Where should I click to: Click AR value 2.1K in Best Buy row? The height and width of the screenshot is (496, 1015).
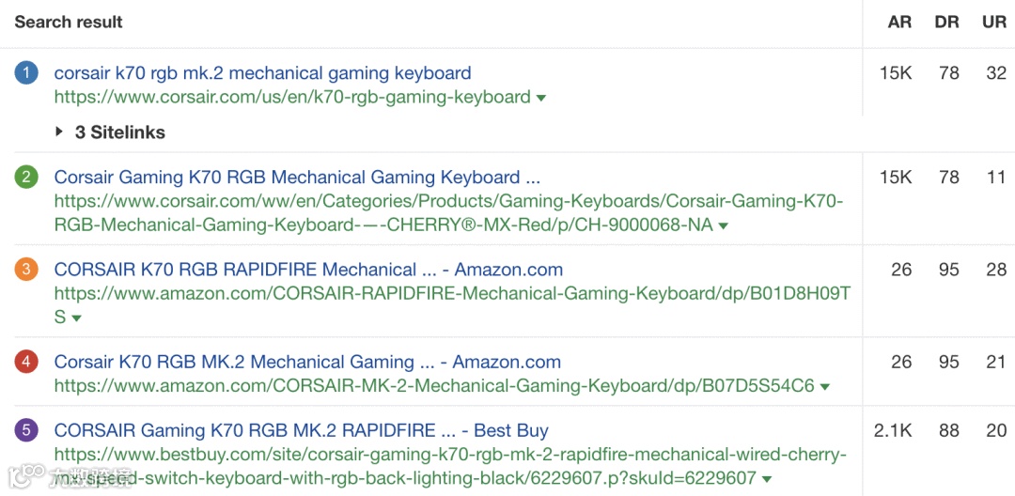pos(894,430)
